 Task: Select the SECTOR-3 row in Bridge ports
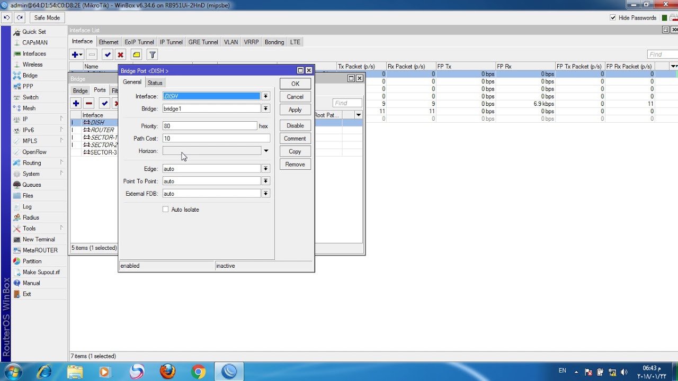(x=94, y=152)
